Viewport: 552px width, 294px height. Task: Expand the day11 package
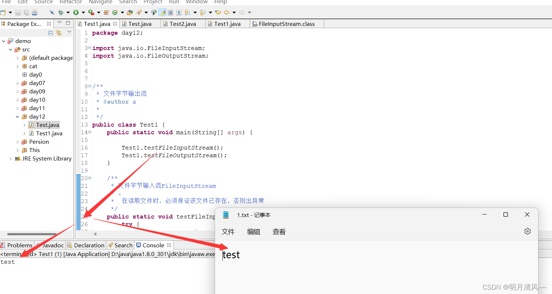17,108
